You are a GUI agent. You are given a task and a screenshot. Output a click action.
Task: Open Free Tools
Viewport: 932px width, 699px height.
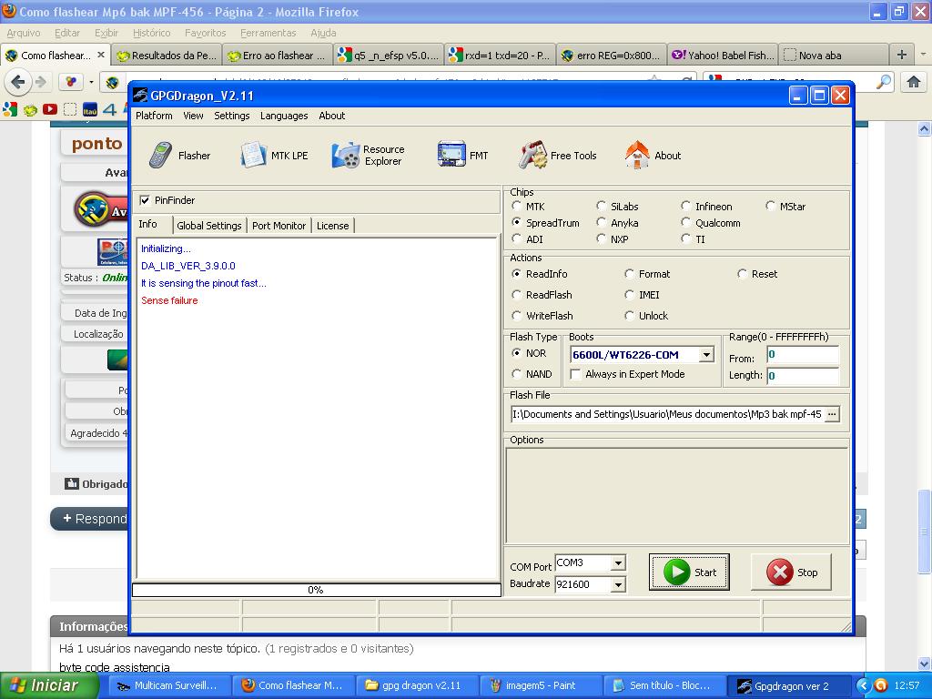tap(558, 156)
